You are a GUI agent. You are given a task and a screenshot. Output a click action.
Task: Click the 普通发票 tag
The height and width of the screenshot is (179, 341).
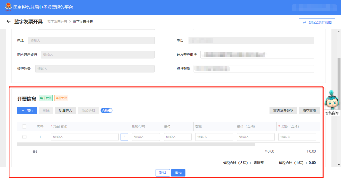61,98
